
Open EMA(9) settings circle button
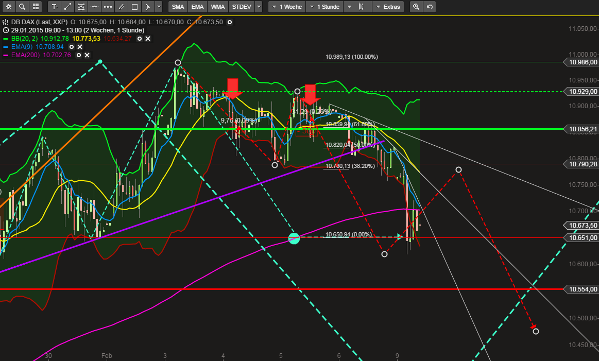pos(72,46)
